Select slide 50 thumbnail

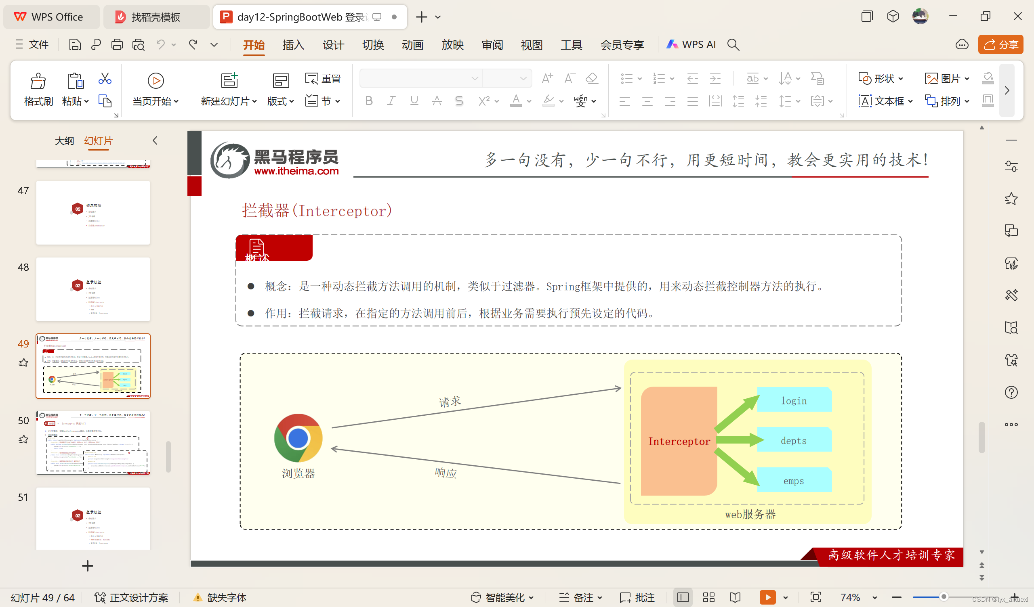click(93, 442)
